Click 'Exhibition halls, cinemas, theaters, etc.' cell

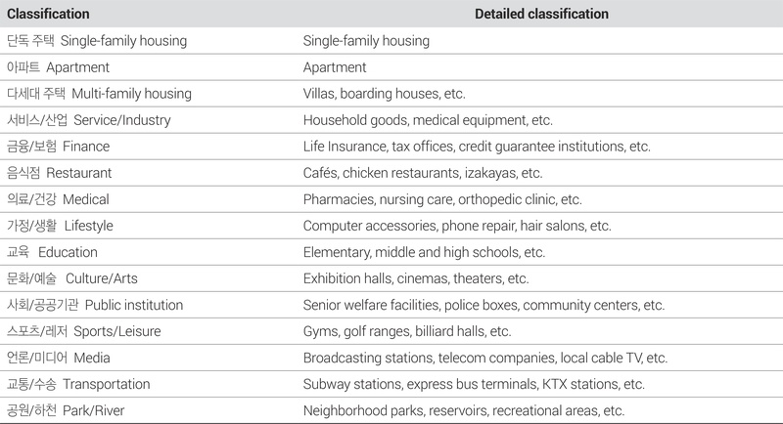[416, 278]
